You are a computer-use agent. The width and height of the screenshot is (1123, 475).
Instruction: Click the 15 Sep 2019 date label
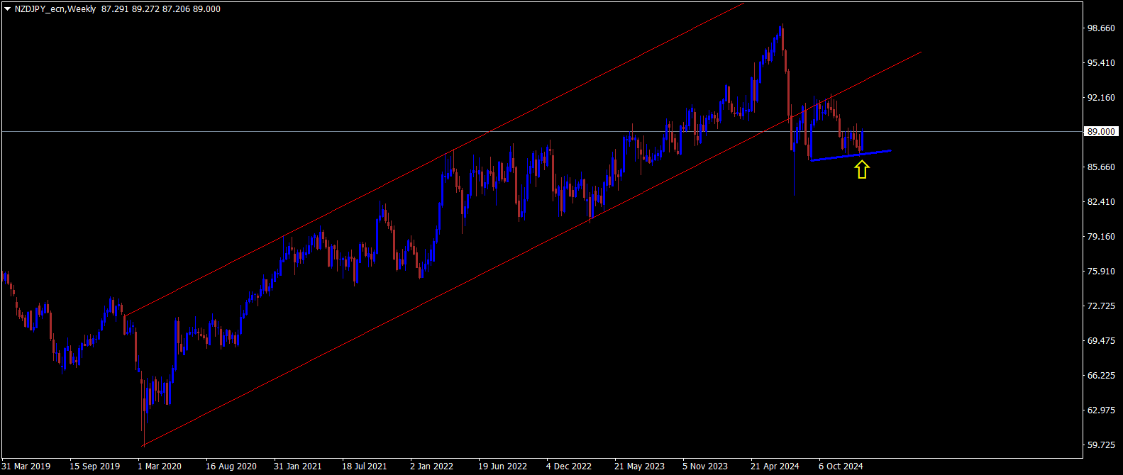(94, 466)
